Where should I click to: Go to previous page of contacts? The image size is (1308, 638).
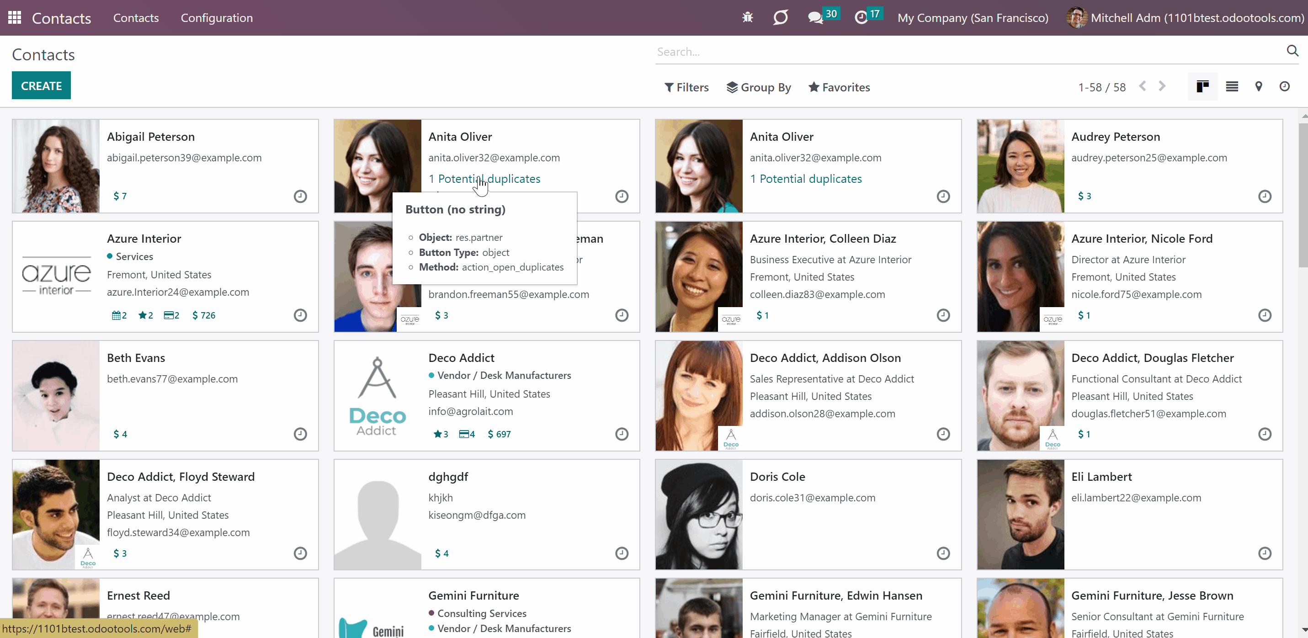[x=1143, y=86]
